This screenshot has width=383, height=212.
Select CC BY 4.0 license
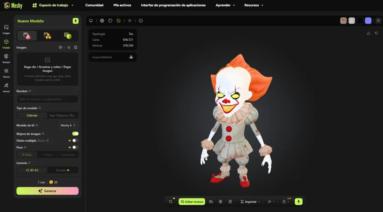32,170
